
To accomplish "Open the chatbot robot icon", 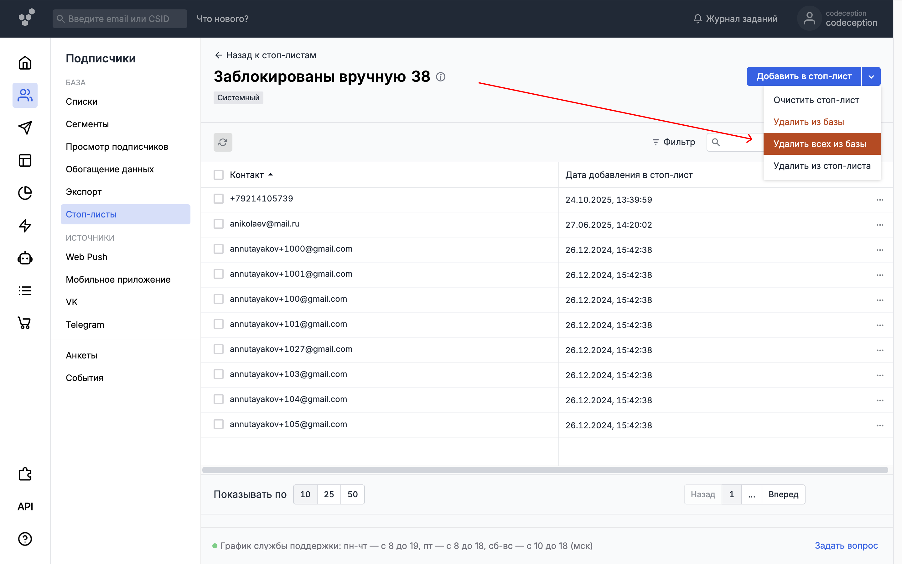I will point(25,258).
